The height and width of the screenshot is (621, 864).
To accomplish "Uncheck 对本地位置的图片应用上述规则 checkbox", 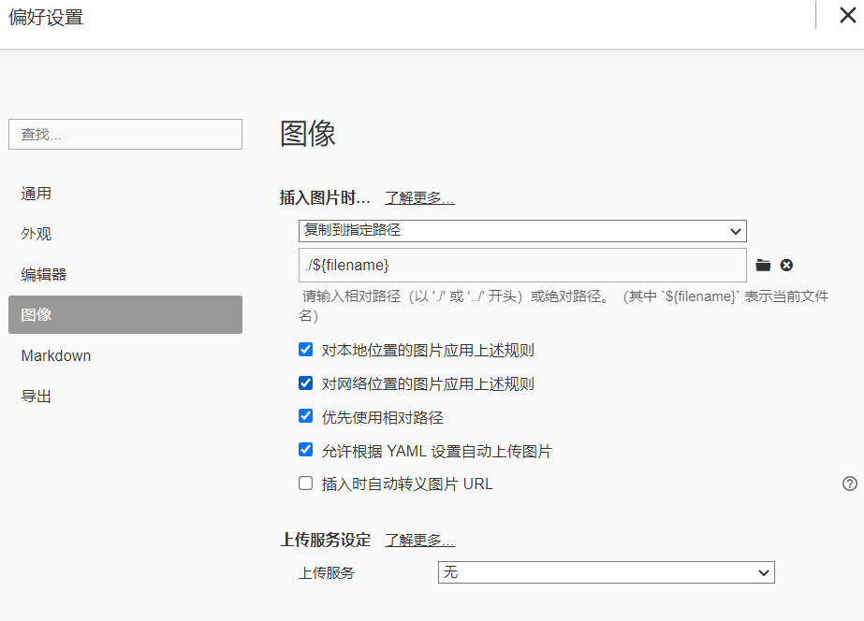I will pyautogui.click(x=305, y=350).
